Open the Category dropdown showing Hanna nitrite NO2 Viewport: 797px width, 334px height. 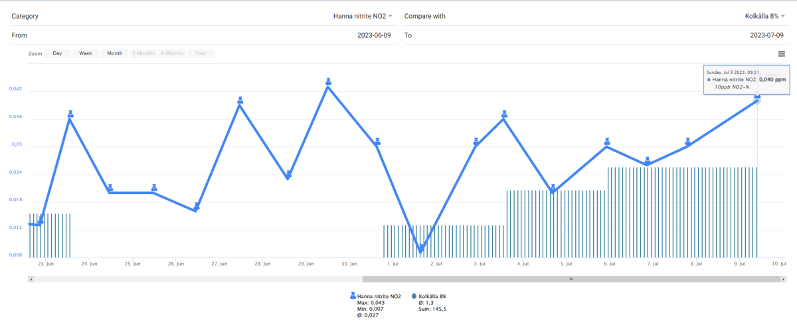[363, 16]
